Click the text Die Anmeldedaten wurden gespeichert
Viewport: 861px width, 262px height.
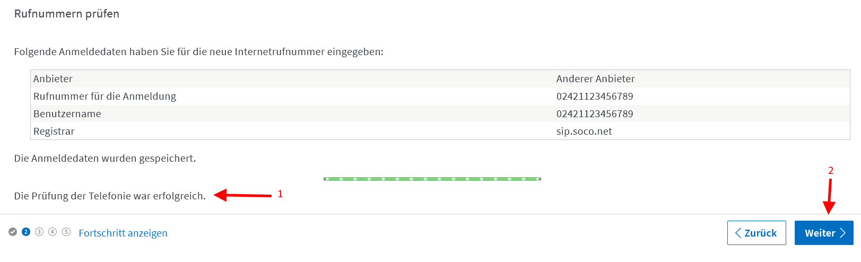105,158
